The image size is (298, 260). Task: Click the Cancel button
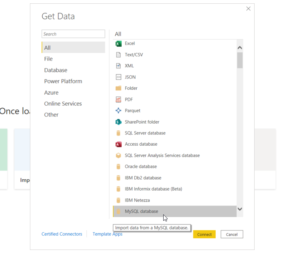(232, 234)
